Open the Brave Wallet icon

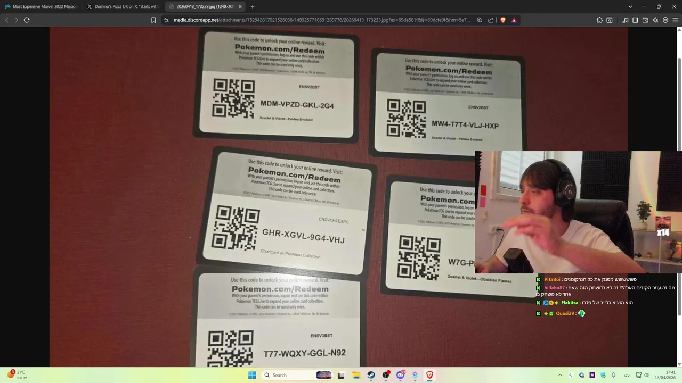click(645, 20)
